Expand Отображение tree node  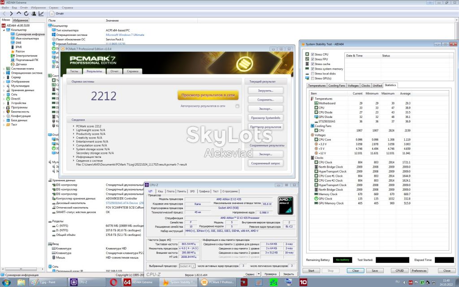click(4, 82)
